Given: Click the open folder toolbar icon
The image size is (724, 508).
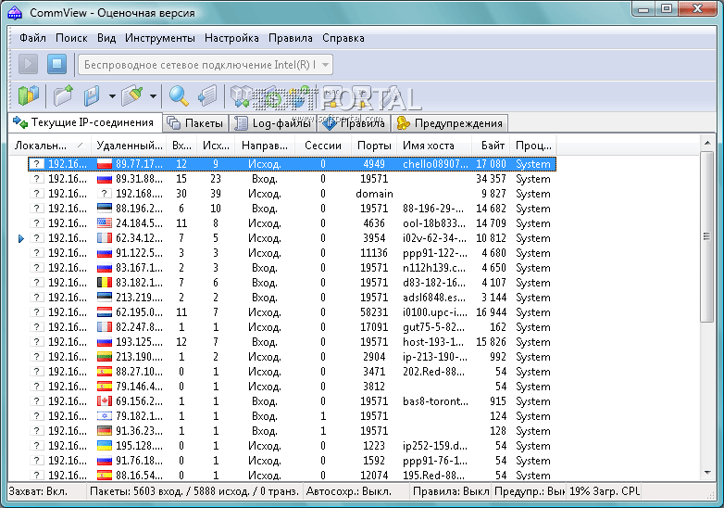Looking at the screenshot, I should click(x=63, y=95).
